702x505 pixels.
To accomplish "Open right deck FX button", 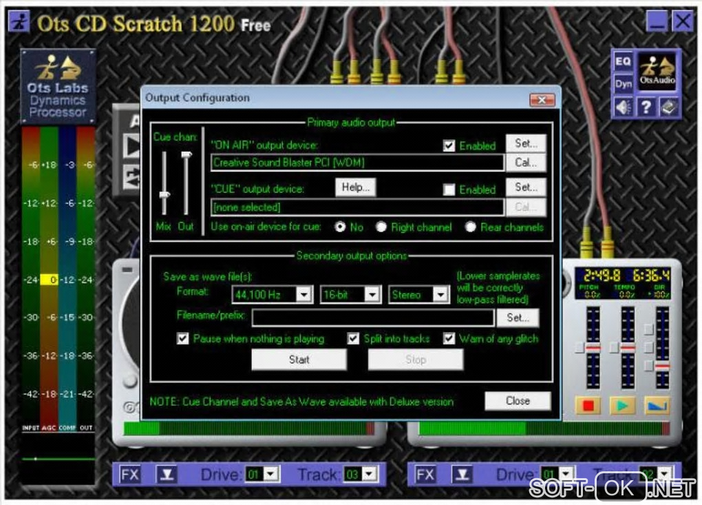I will 425,475.
